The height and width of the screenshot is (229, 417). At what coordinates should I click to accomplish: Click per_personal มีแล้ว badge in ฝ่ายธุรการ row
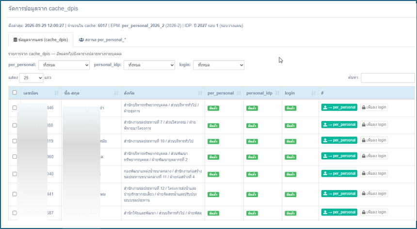[213, 108]
